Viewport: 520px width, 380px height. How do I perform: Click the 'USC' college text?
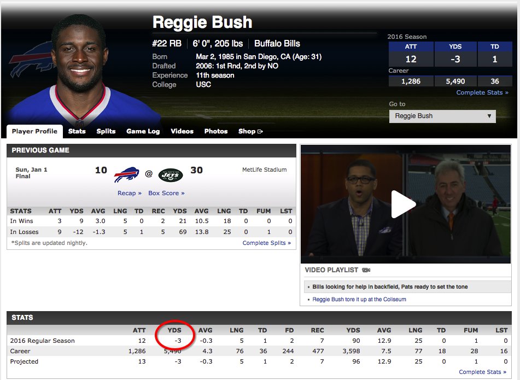pyautogui.click(x=203, y=85)
